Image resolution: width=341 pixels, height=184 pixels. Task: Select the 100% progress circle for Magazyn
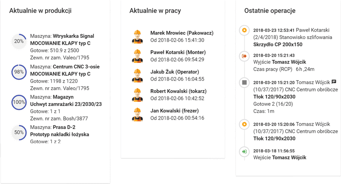coord(19,102)
